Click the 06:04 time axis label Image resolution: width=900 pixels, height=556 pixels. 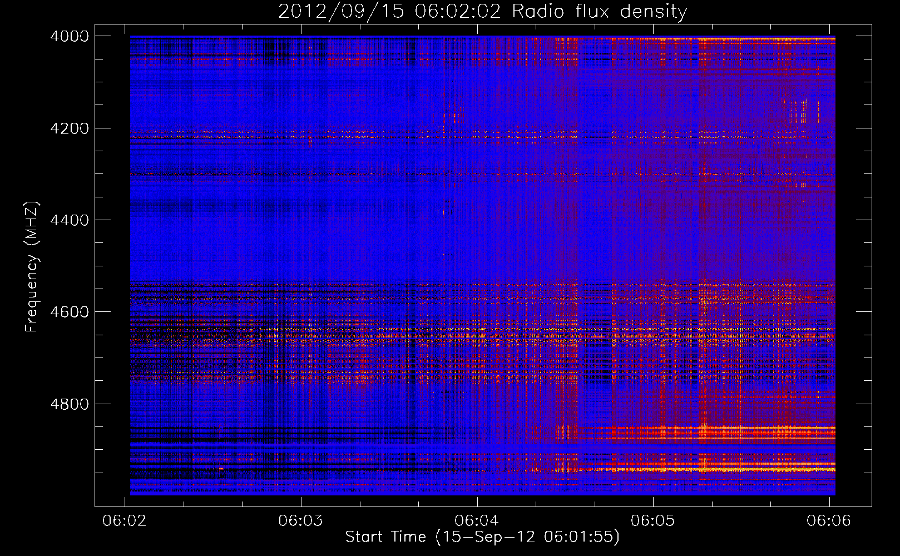pos(477,520)
